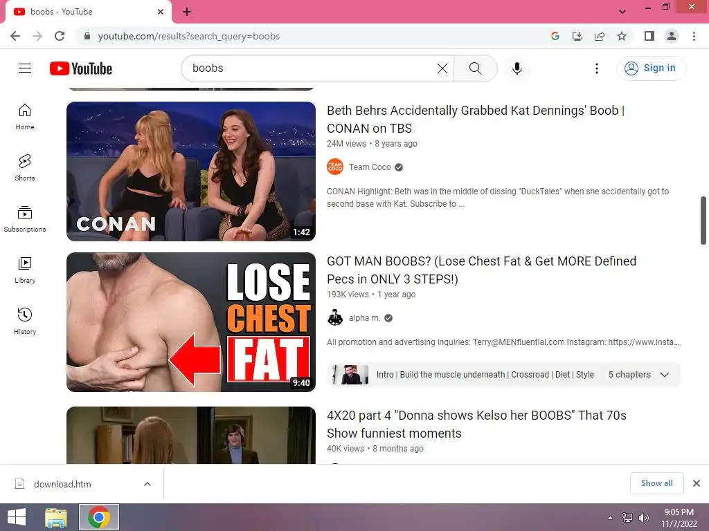Click the chapters preview thumbnail
This screenshot has height=531, width=709.
pos(351,375)
